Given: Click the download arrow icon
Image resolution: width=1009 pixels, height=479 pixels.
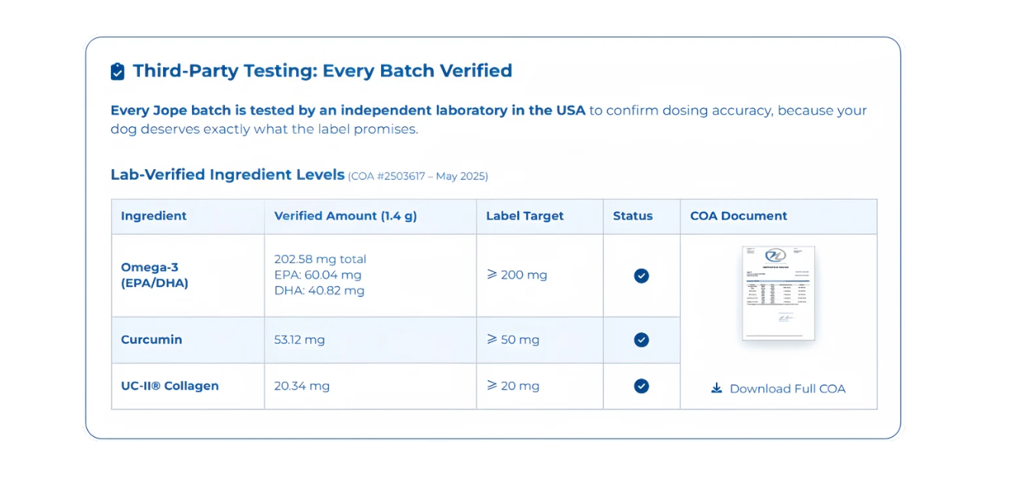Looking at the screenshot, I should click(717, 388).
